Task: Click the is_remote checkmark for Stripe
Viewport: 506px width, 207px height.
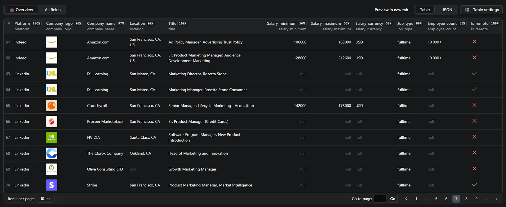Action: [x=475, y=185]
